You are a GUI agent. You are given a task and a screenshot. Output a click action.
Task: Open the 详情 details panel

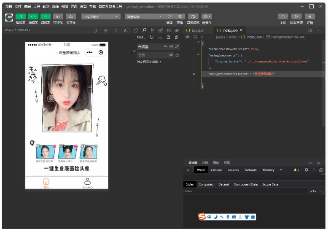(310, 16)
